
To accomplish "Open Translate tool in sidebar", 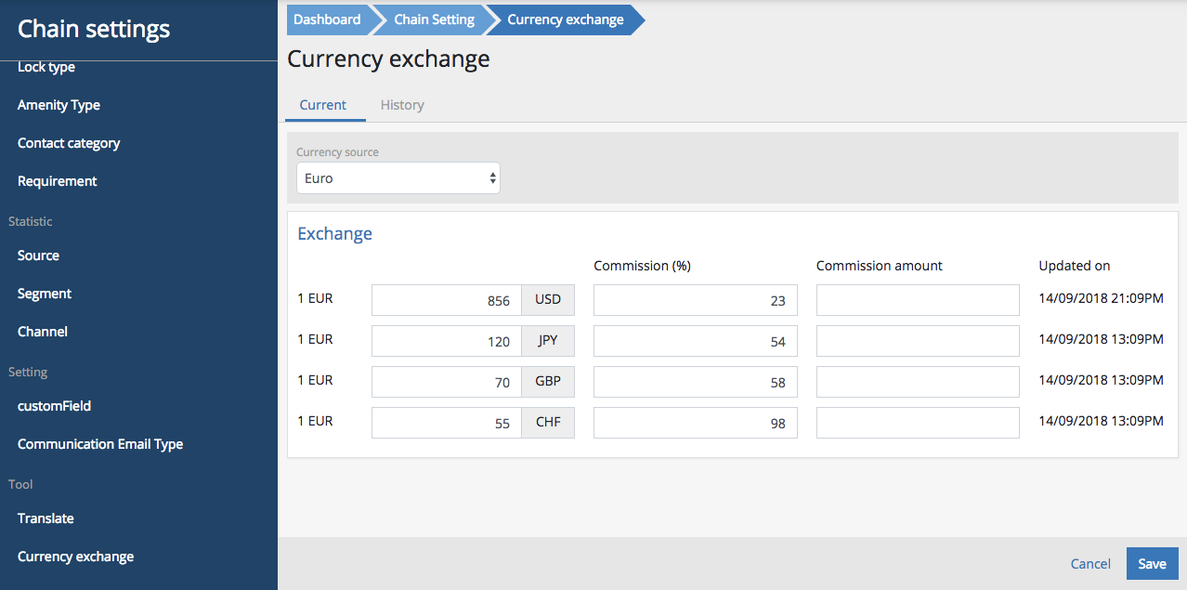I will tap(46, 518).
